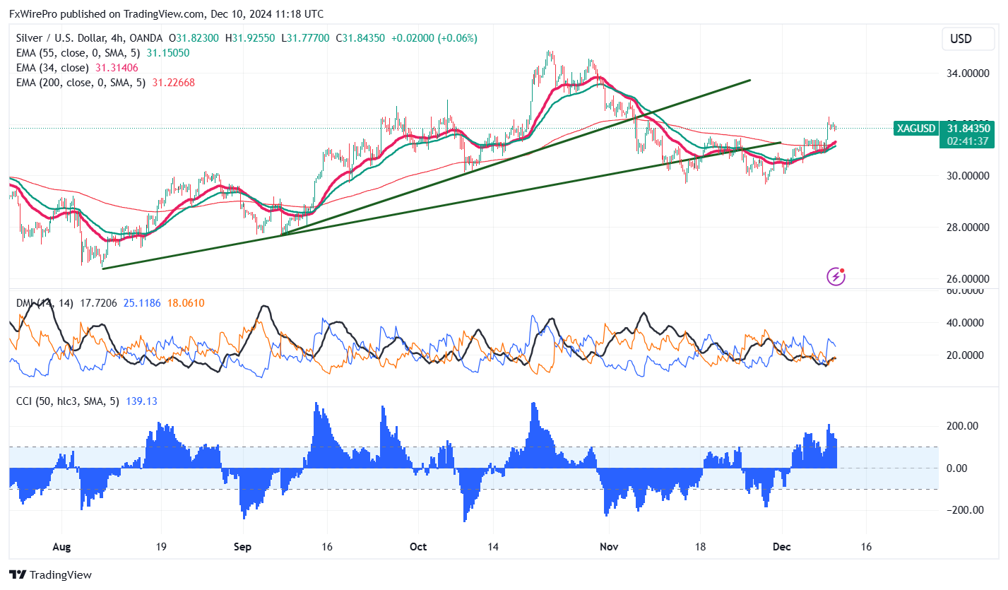Click the CCI value 139.13
The height and width of the screenshot is (590, 1008).
tap(141, 401)
